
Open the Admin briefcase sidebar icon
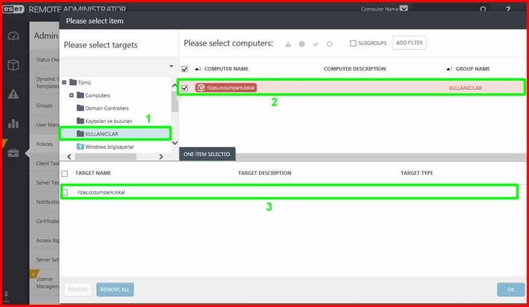[x=13, y=153]
